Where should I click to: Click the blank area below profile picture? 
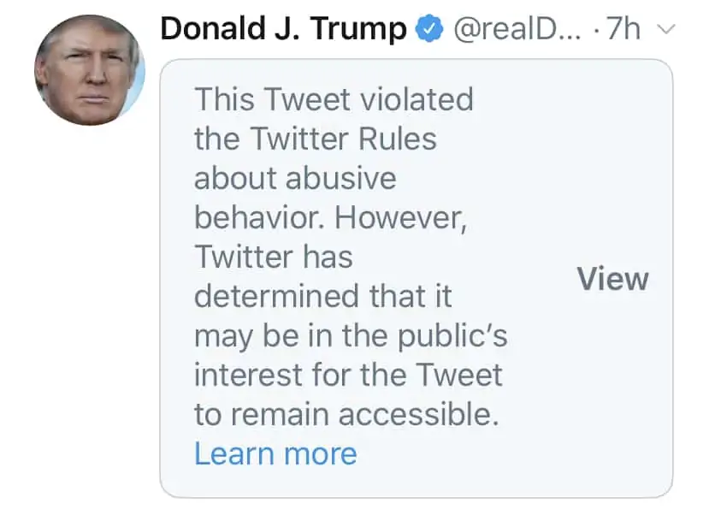click(90, 314)
